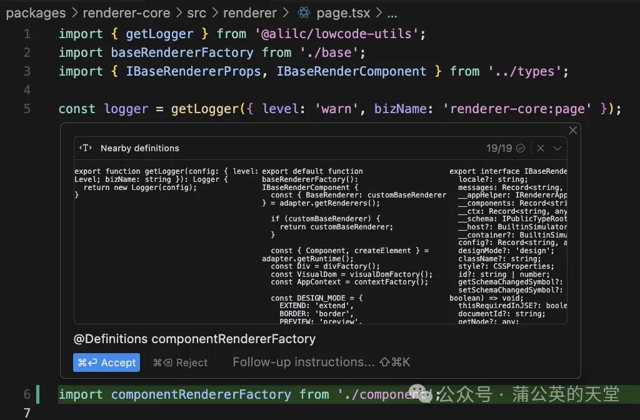Open the packages breadcrumb segment
The image size is (640, 420).
coord(36,13)
